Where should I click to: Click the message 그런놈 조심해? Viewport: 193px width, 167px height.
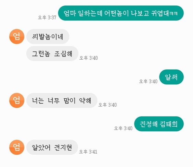coord(52,53)
